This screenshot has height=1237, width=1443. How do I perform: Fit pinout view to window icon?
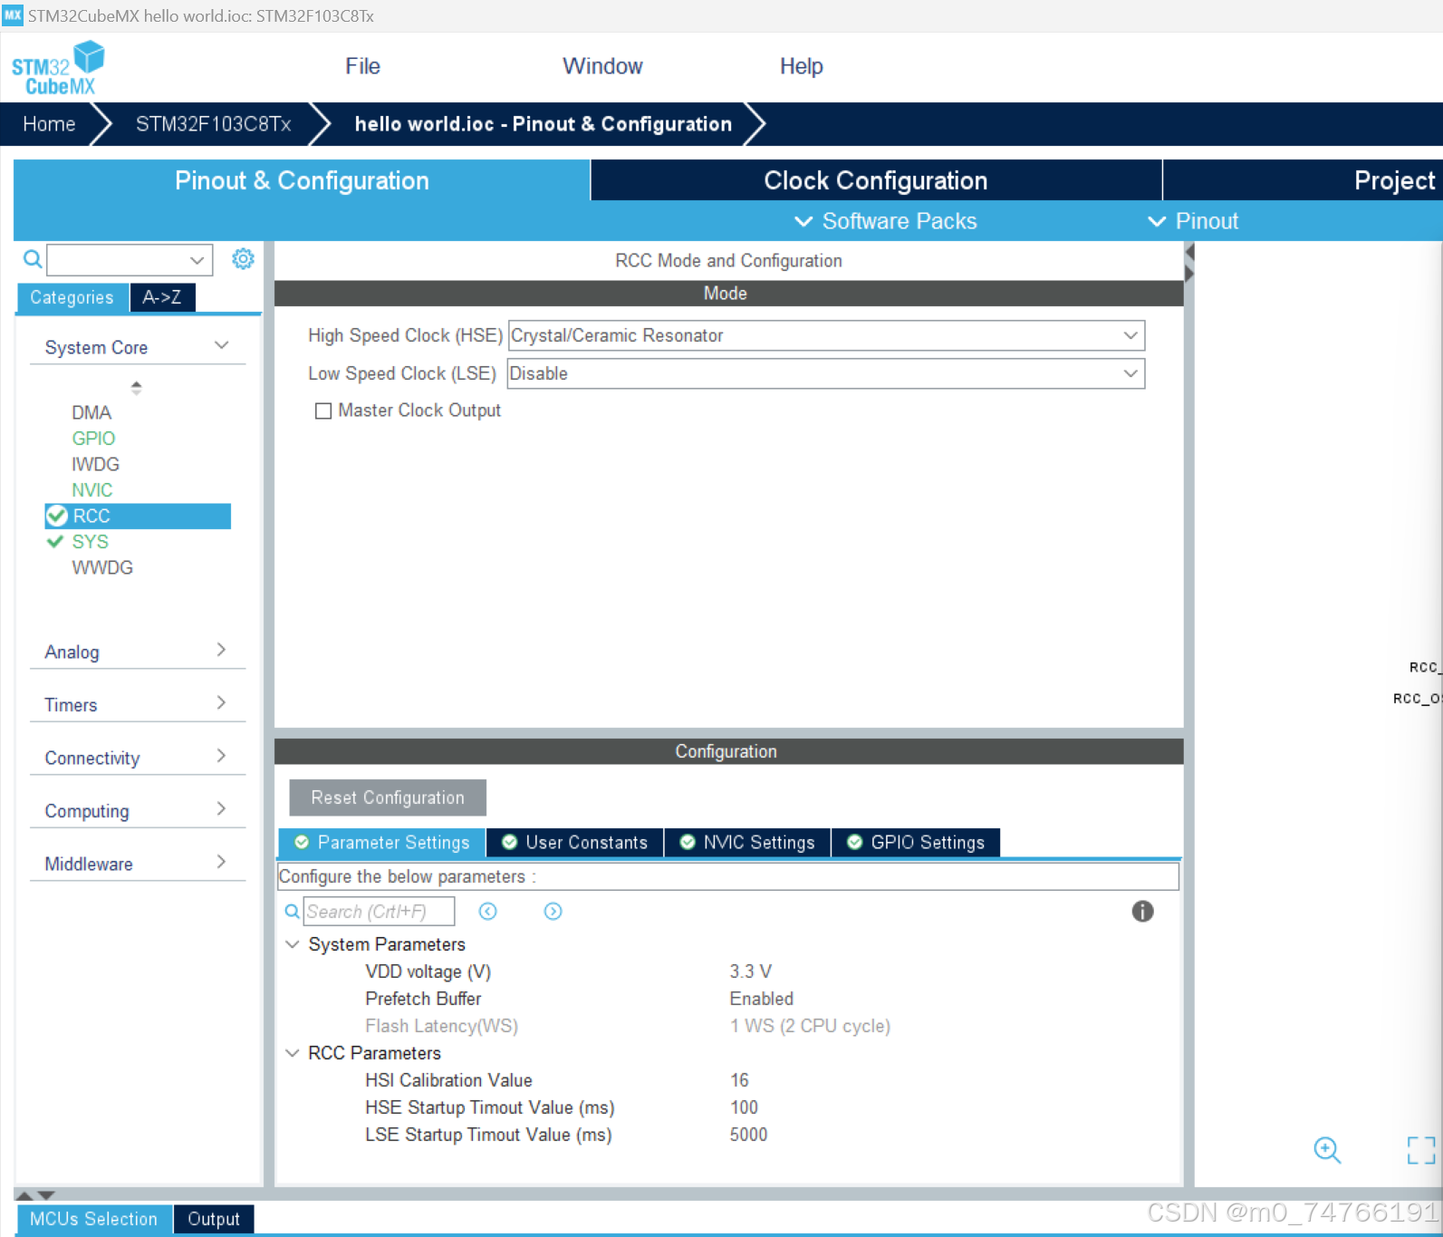[x=1421, y=1150]
